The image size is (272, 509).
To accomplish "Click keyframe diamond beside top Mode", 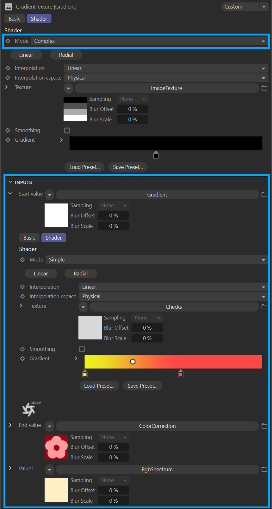I will (x=8, y=41).
